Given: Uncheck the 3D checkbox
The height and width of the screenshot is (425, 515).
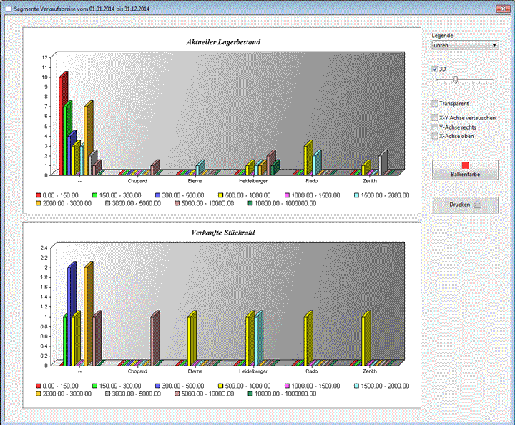Looking at the screenshot, I should (x=435, y=69).
